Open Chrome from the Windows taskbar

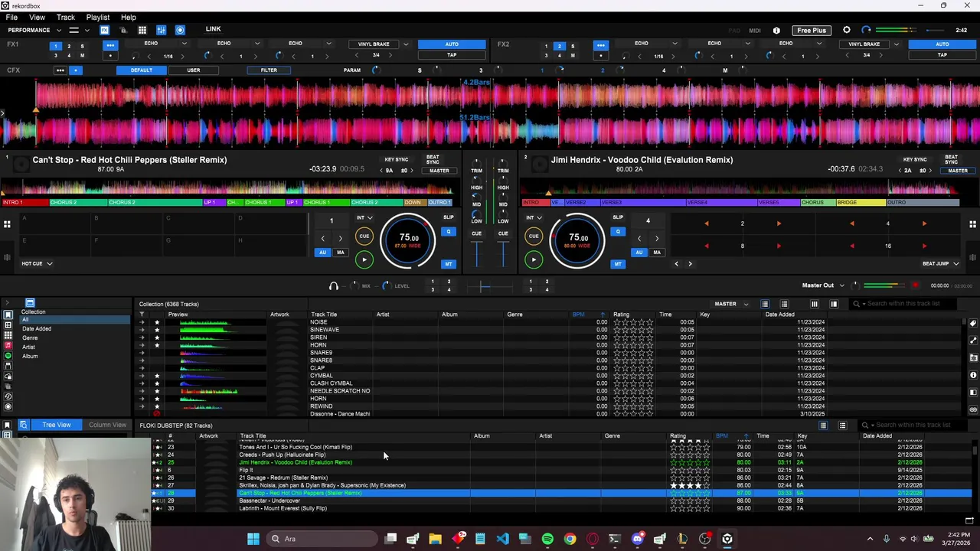pyautogui.click(x=570, y=539)
